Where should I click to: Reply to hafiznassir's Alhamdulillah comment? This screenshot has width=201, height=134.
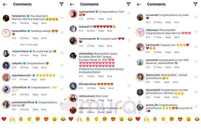pyautogui.click(x=168, y=37)
